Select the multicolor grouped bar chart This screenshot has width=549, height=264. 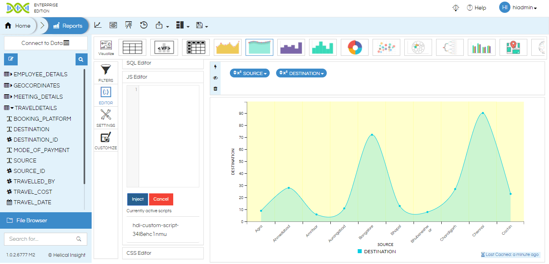[x=481, y=47]
